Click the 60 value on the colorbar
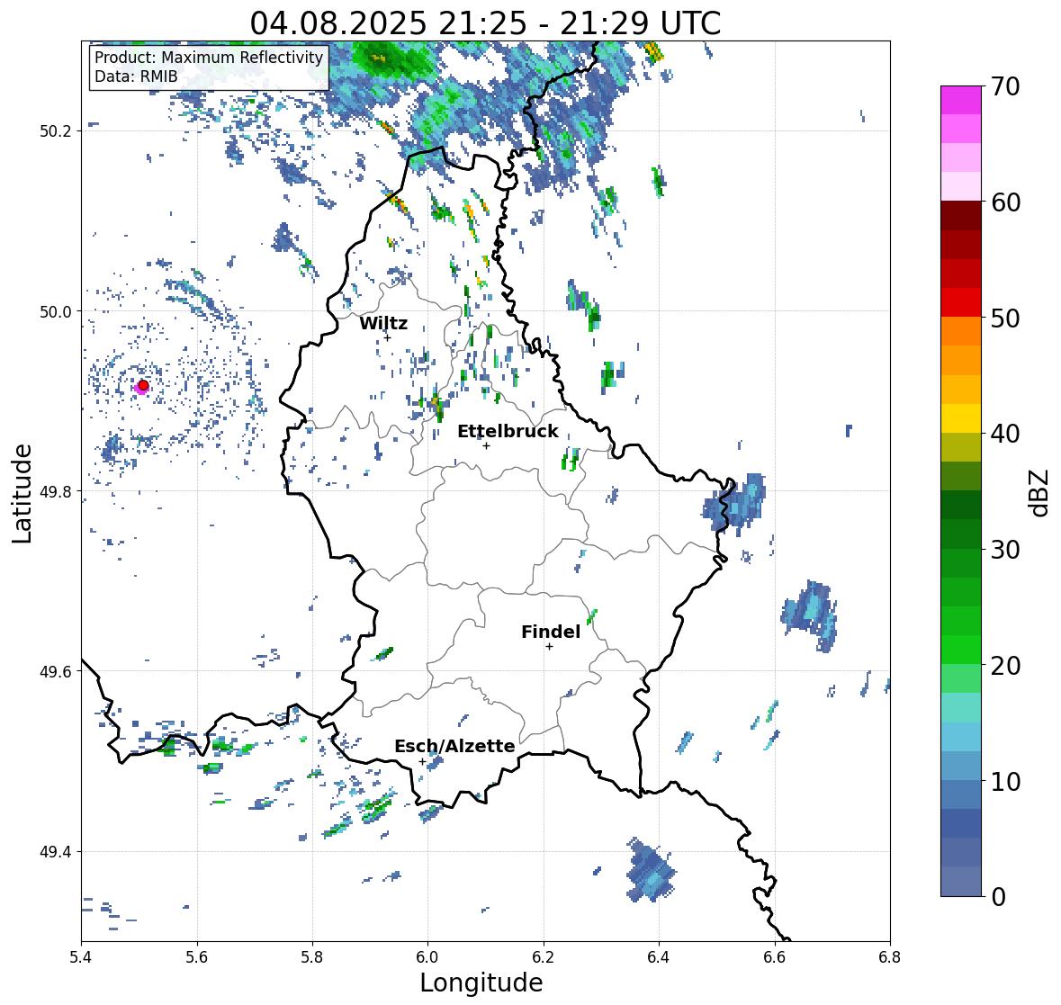Image resolution: width=1061 pixels, height=1005 pixels. pos(1005,202)
